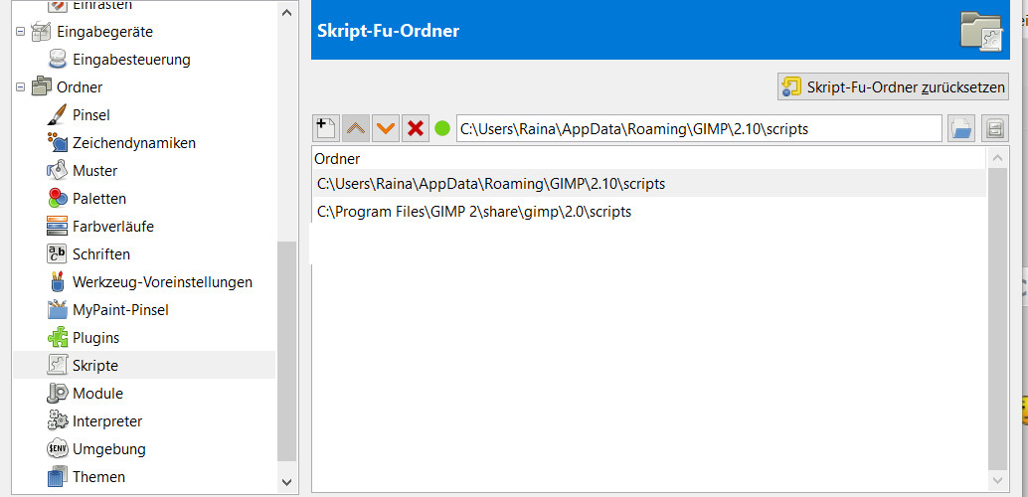
Task: Open Plugins folder settings
Action: (x=95, y=338)
